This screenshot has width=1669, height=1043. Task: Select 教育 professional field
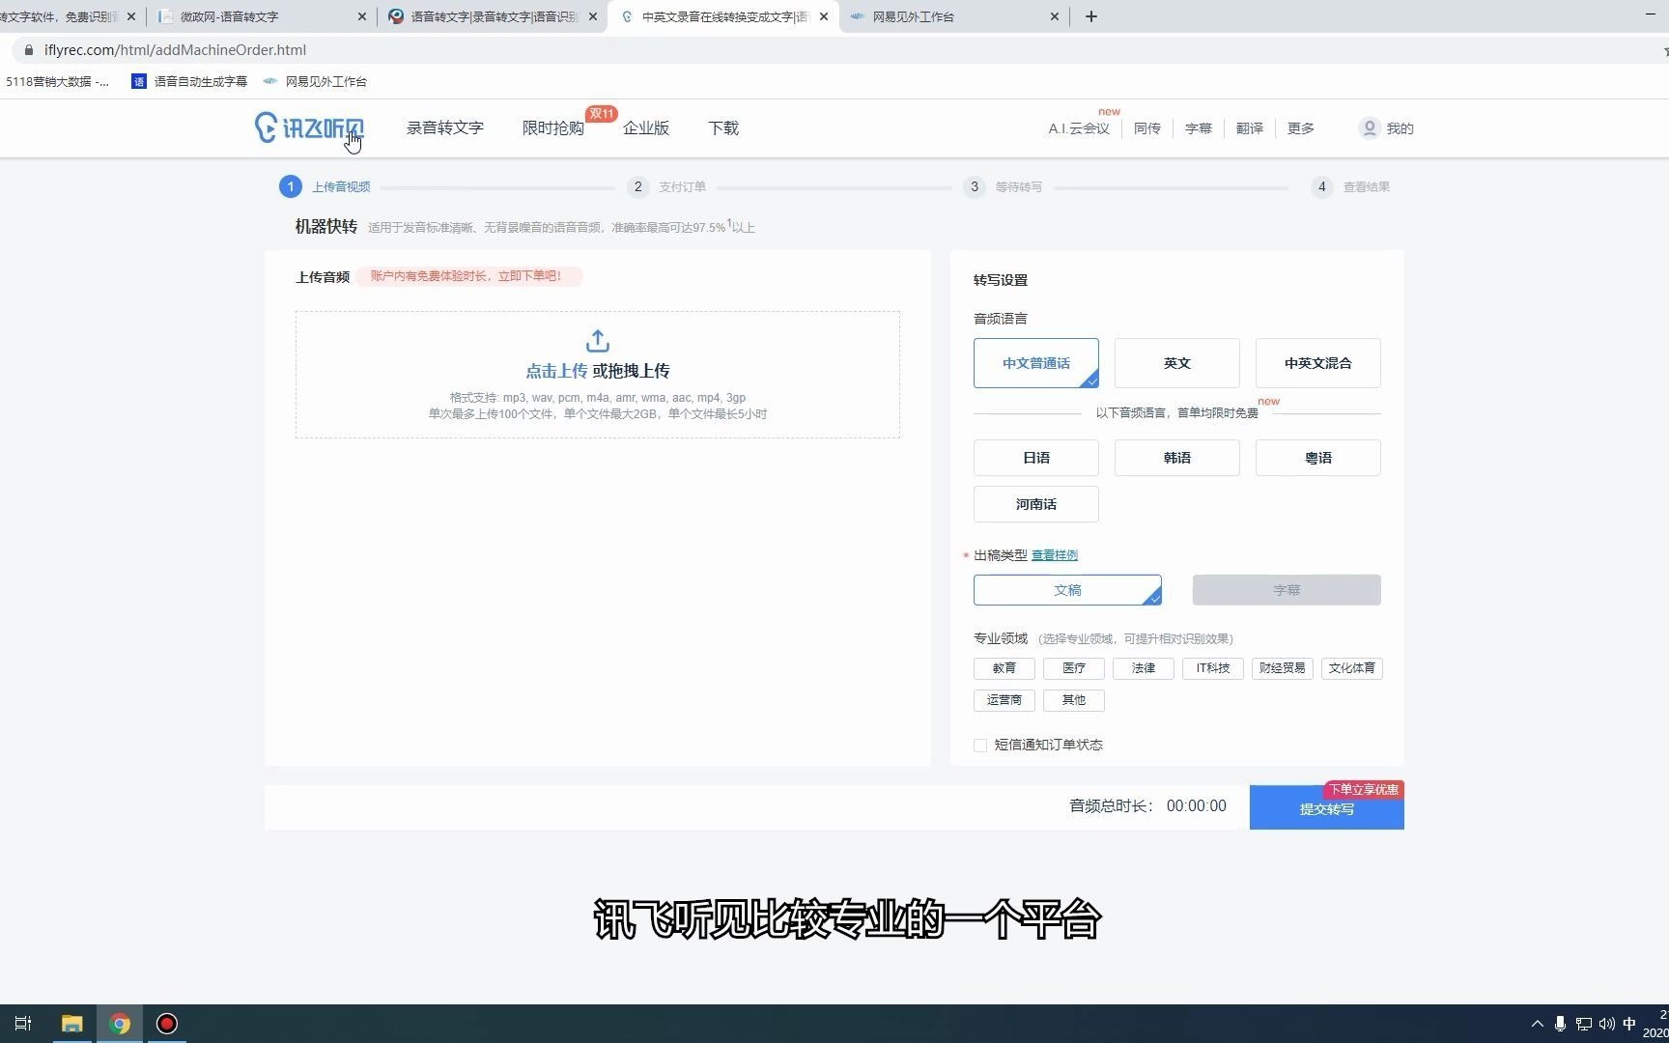click(x=1004, y=668)
